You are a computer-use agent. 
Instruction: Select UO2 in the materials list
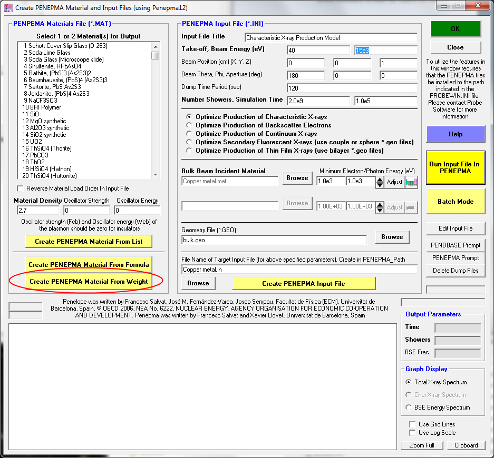pyautogui.click(x=32, y=142)
